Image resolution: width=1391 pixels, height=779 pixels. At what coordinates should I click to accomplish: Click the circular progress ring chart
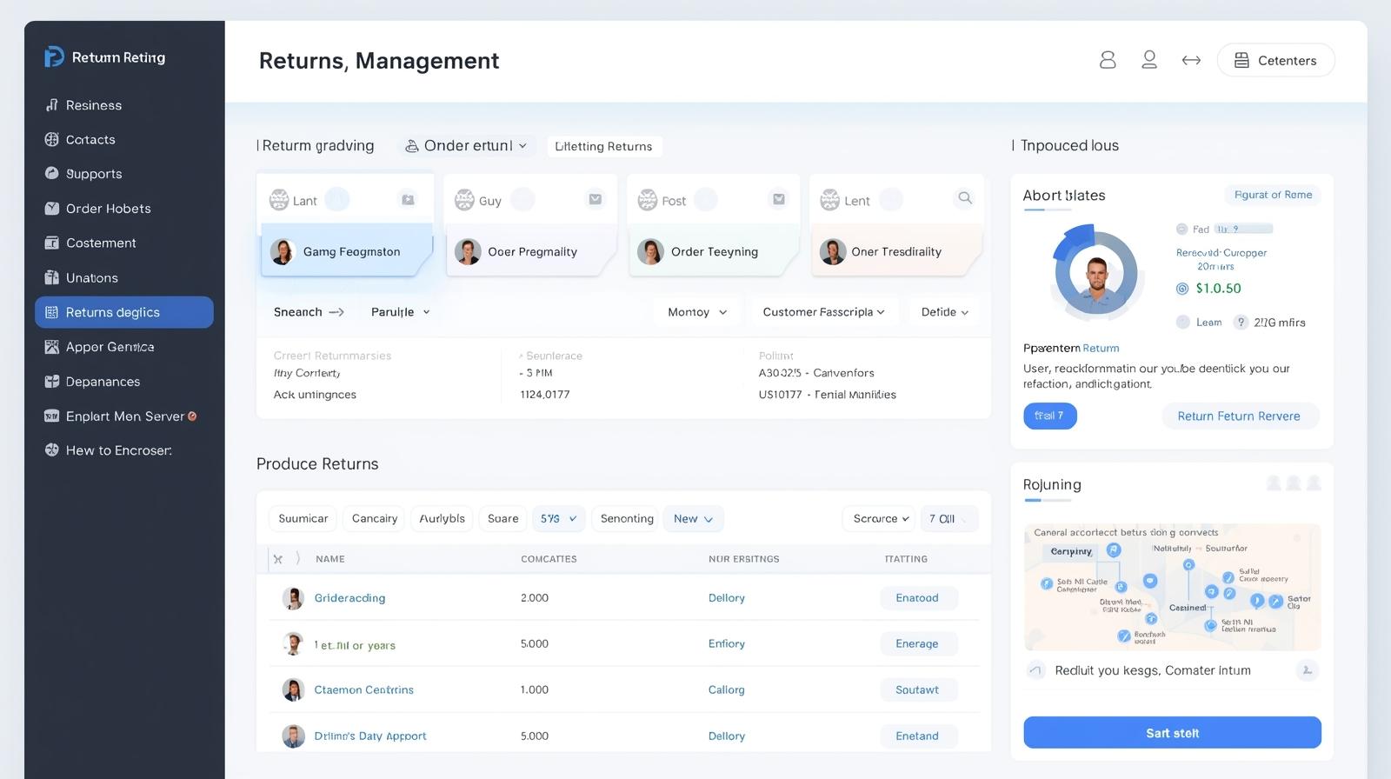1095,273
